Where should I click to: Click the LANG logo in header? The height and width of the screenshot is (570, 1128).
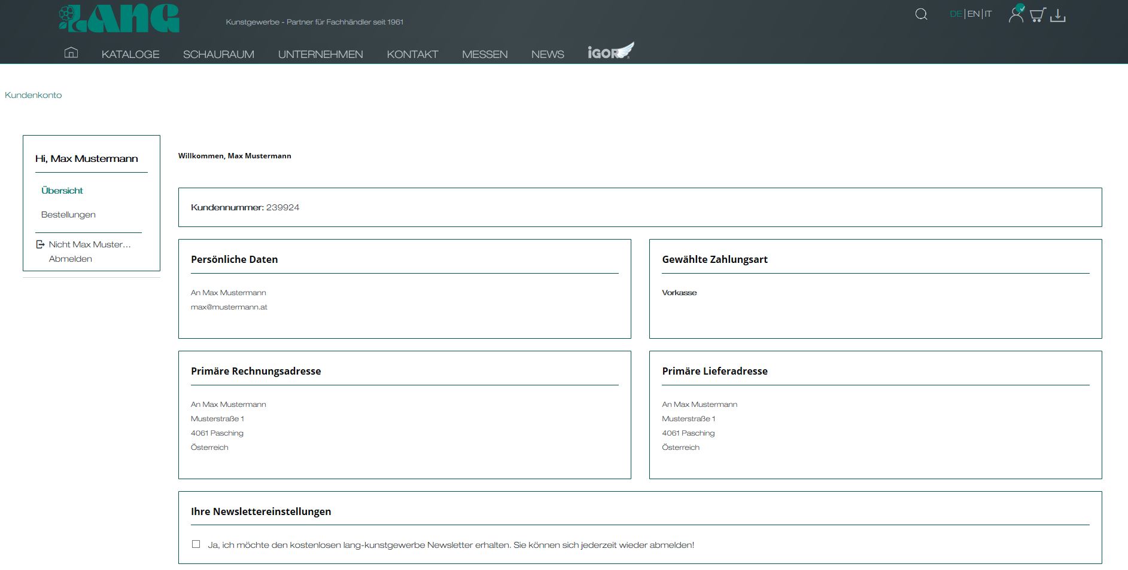(x=119, y=19)
